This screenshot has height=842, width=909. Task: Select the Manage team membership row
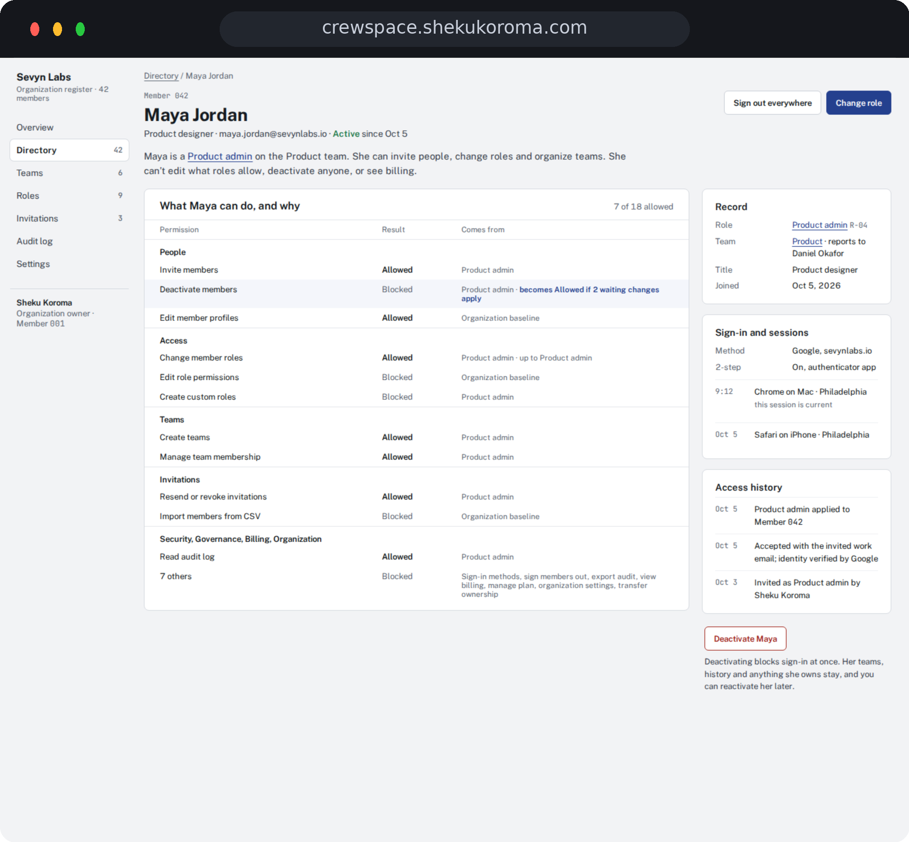pos(416,457)
